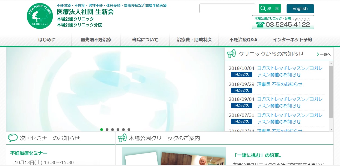Click the 検索 search button
This screenshot has width=340, height=166.
[x=270, y=9]
